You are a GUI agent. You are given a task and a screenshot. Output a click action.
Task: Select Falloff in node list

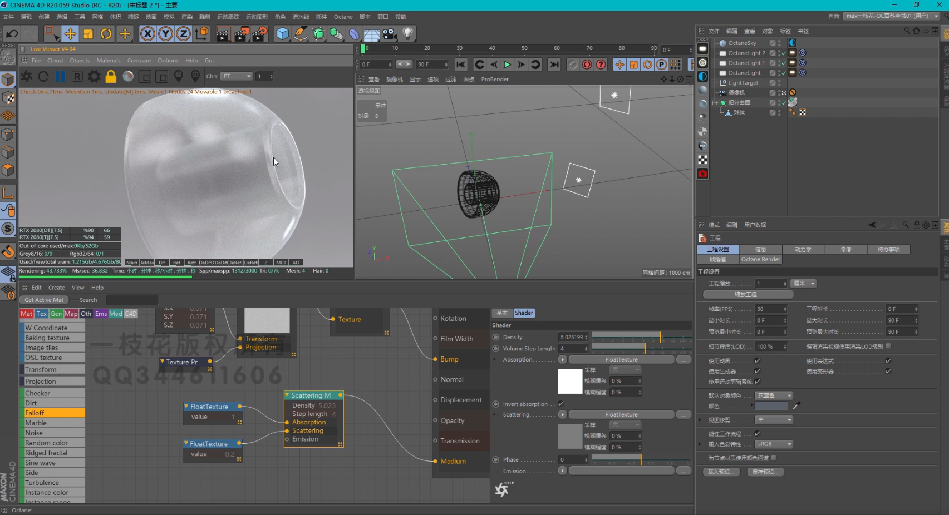coord(54,413)
